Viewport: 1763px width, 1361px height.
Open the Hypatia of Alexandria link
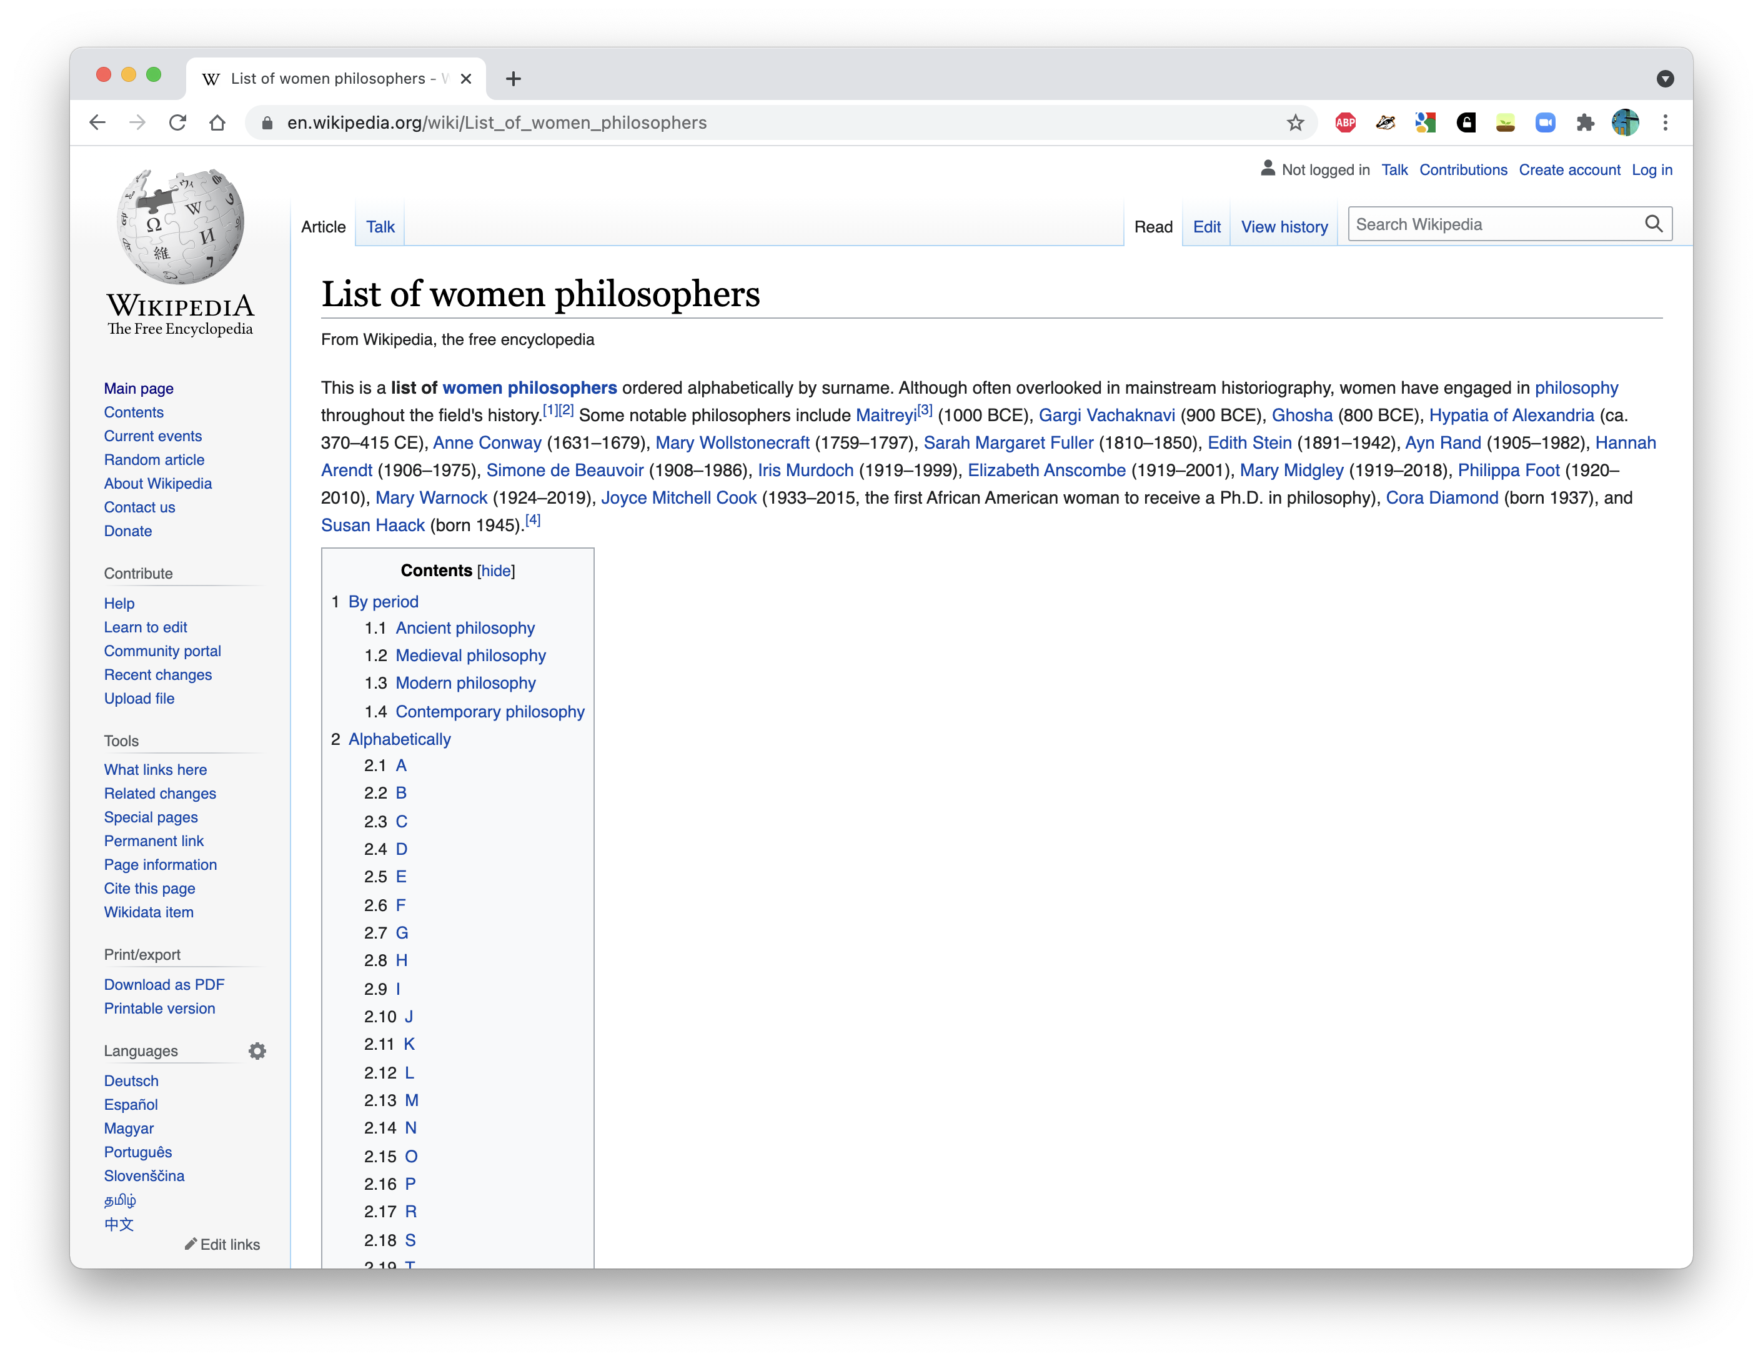click(1511, 415)
